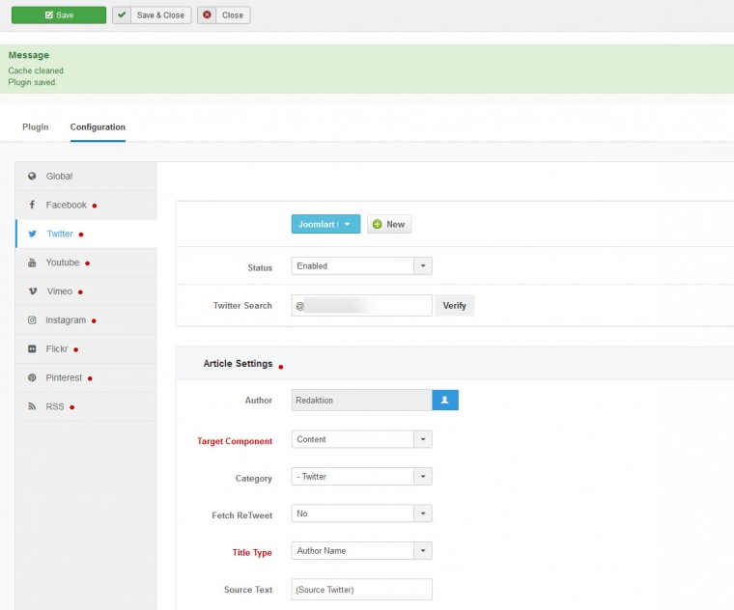Click Verify next to Twitter Search
Viewport: 734px width, 610px height.
[x=454, y=306]
